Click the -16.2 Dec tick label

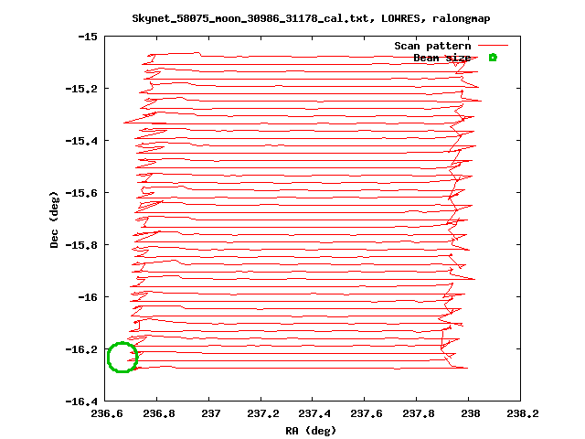(81, 349)
